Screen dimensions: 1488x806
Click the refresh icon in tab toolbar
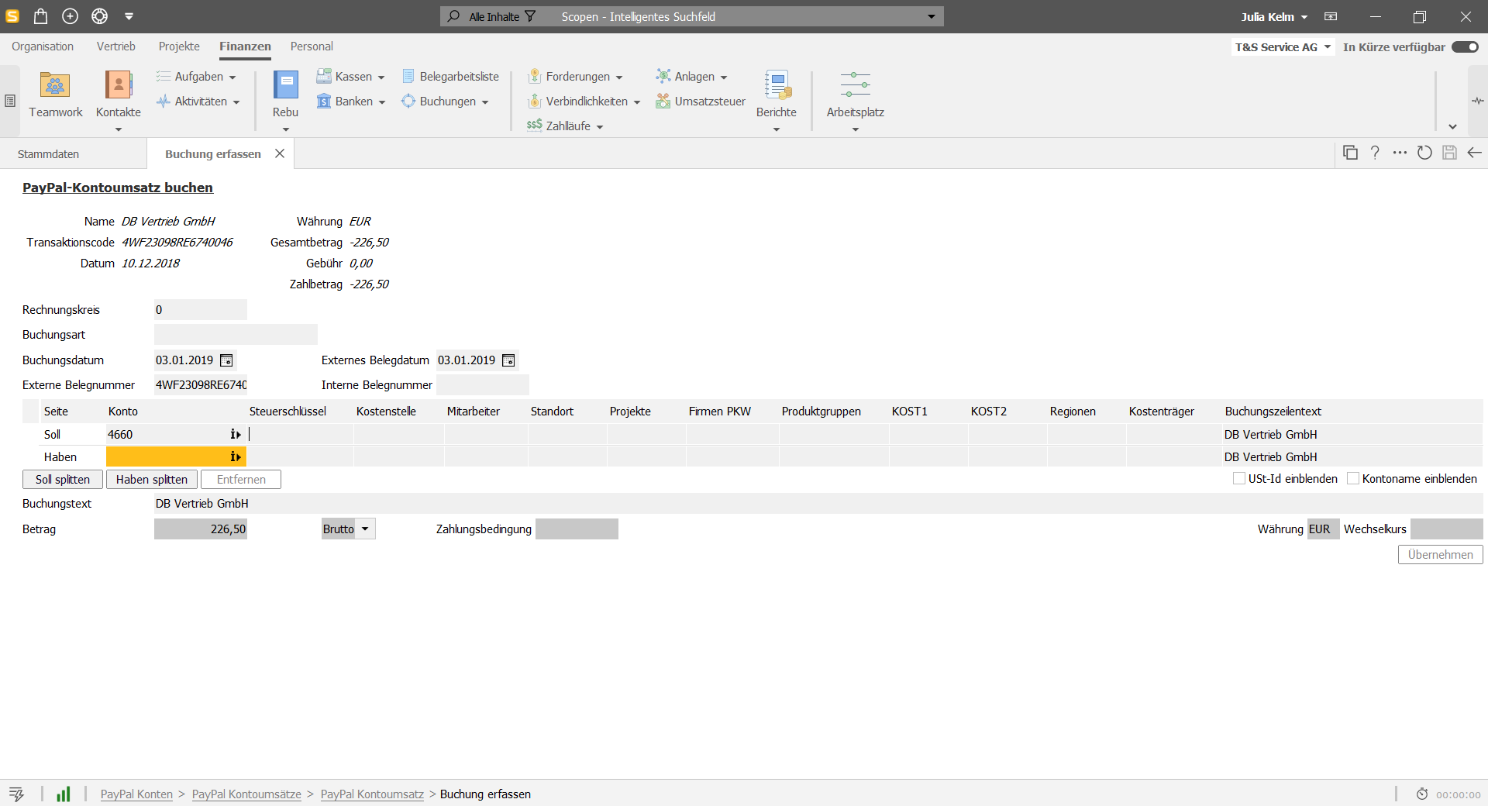(x=1424, y=153)
